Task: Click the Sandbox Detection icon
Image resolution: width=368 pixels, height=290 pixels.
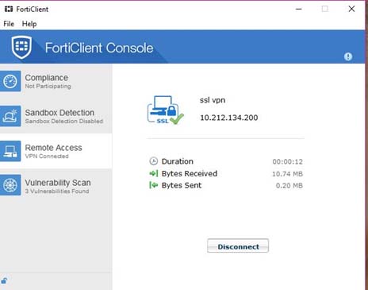Action: pyautogui.click(x=10, y=116)
